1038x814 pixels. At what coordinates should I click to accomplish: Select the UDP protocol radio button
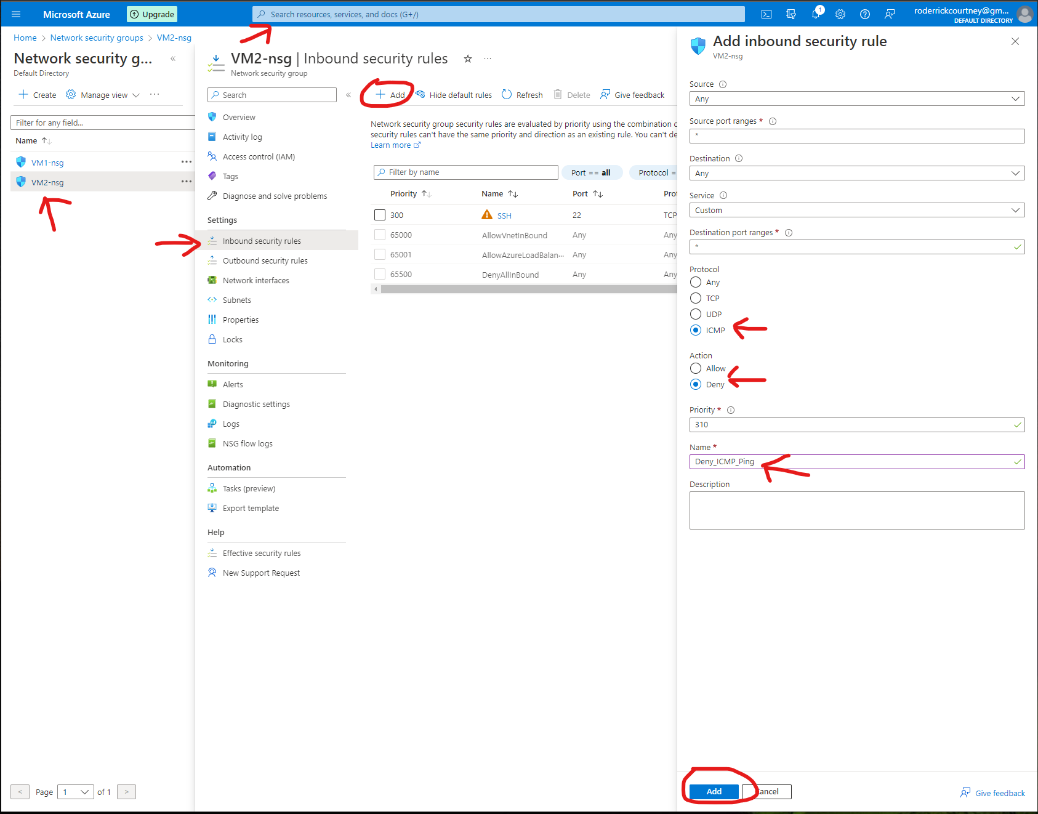point(696,314)
